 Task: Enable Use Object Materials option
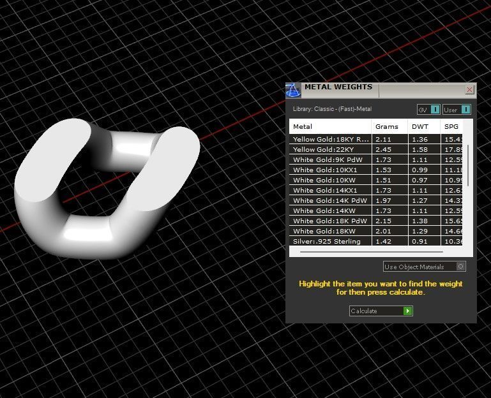click(425, 267)
